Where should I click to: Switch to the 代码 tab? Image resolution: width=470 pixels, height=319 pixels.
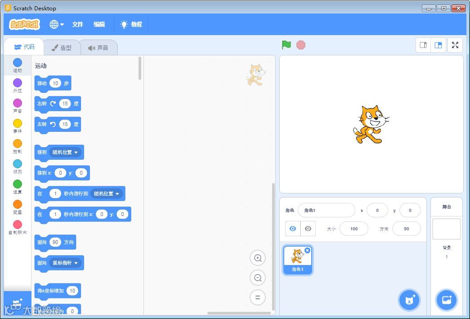(24, 47)
